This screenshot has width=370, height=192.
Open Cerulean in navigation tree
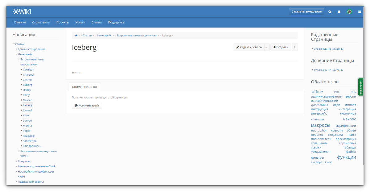click(x=28, y=69)
